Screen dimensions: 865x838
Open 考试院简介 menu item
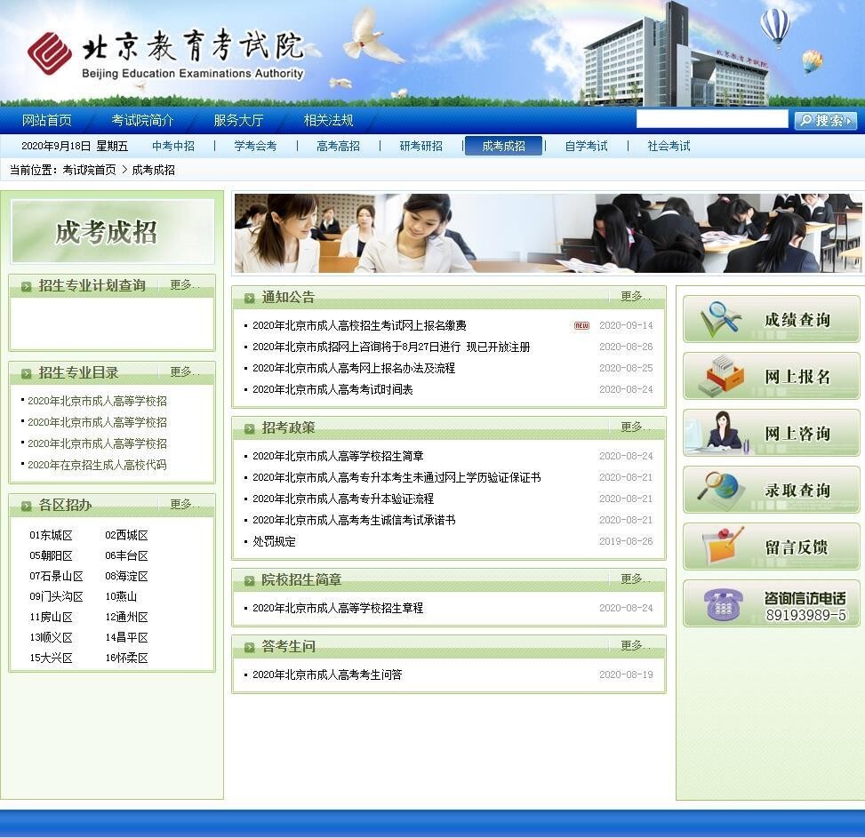142,120
